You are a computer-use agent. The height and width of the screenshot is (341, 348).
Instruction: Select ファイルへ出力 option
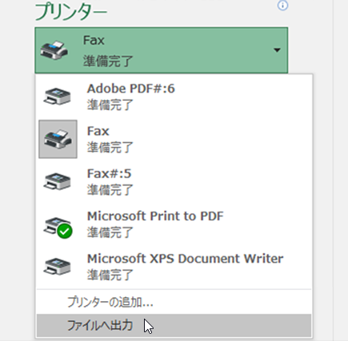pos(174,326)
